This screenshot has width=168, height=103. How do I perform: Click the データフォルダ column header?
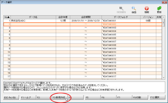121,17
